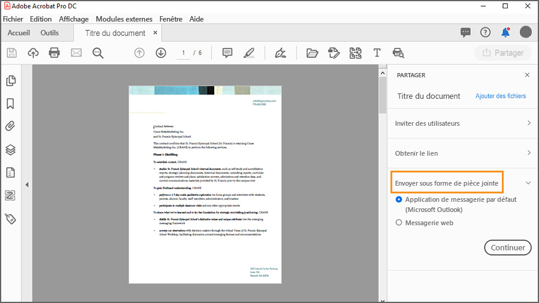Click the page number input field

tap(183, 53)
